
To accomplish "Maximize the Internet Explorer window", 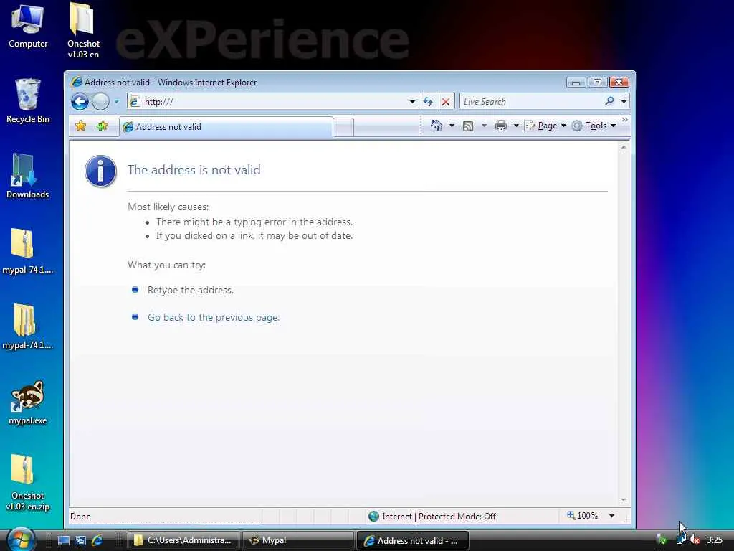I will tap(597, 83).
